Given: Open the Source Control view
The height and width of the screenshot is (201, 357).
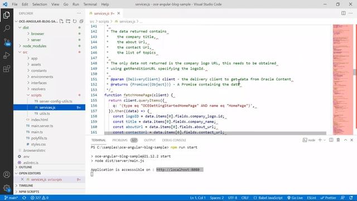Looking at the screenshot, I should [7, 42].
